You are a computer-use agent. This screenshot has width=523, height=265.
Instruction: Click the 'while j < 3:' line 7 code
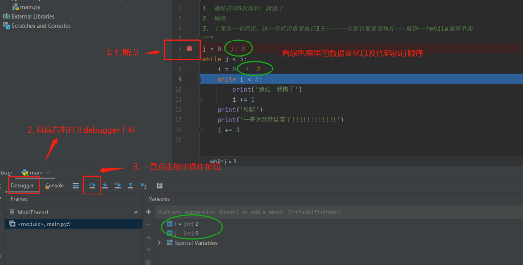pyautogui.click(x=225, y=59)
